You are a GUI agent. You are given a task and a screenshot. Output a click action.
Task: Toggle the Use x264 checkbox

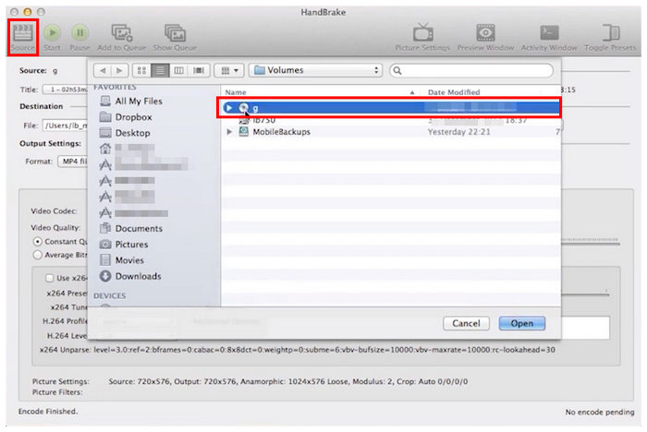50,278
